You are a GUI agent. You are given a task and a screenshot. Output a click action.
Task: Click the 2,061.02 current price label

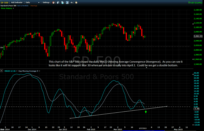point(198,36)
